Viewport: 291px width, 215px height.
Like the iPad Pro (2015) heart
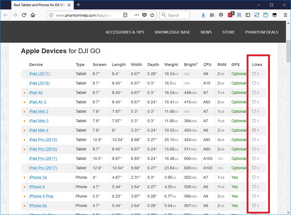pyautogui.click(x=254, y=140)
